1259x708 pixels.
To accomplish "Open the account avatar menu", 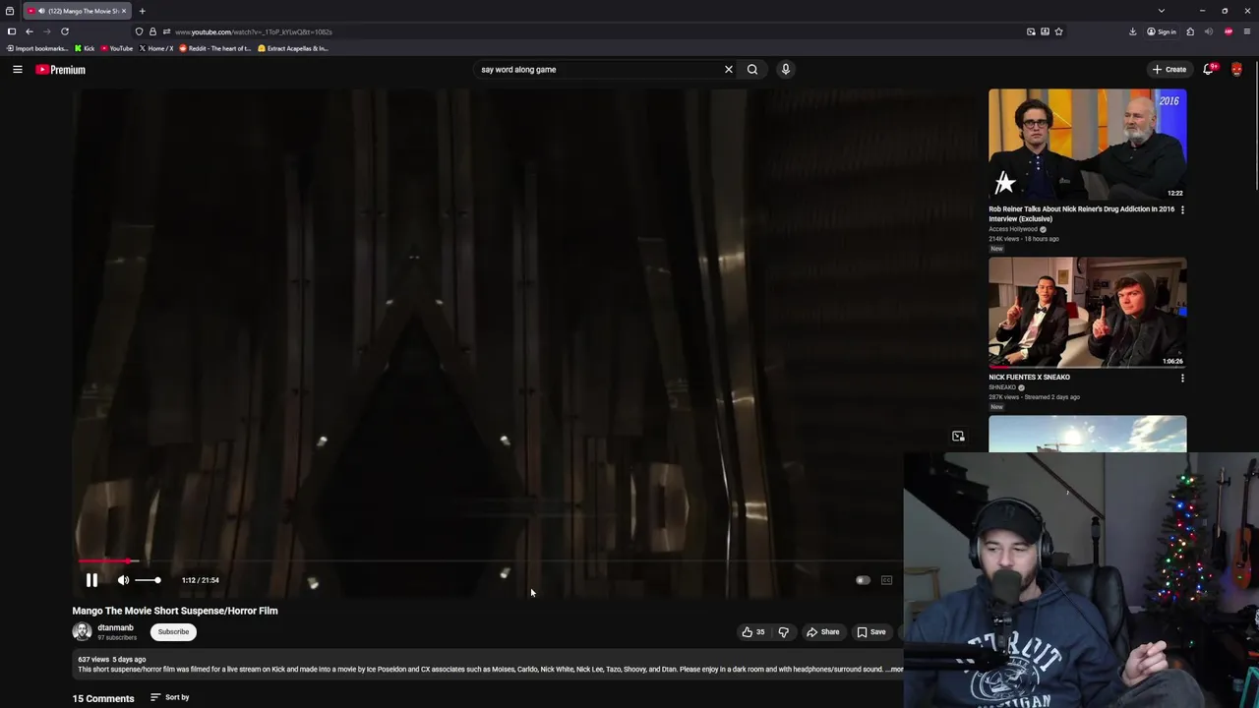I will click(1236, 70).
